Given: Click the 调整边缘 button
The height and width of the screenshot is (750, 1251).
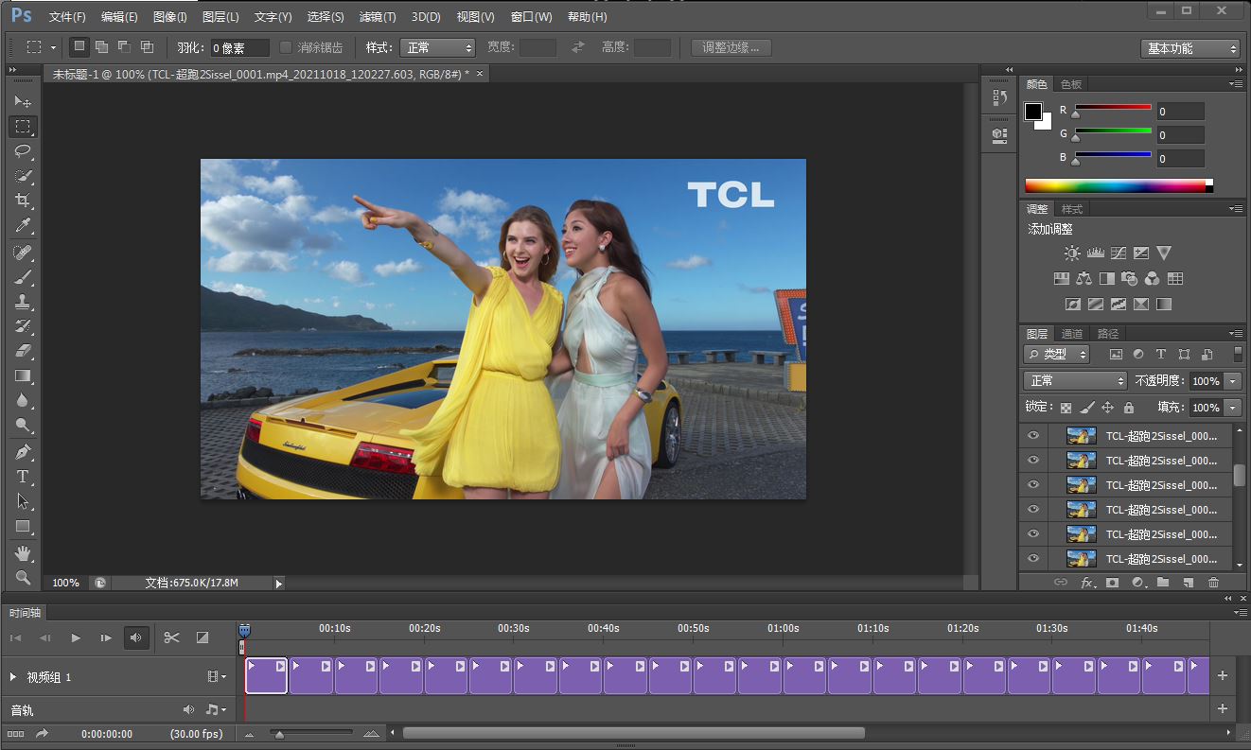Looking at the screenshot, I should (x=731, y=47).
